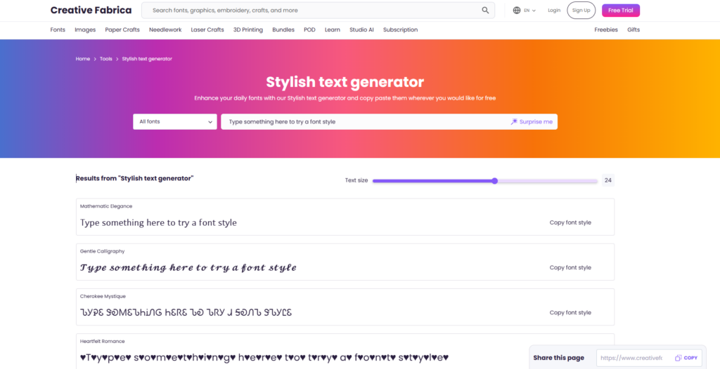
Task: Open the 3D Printing menu
Action: tap(248, 29)
